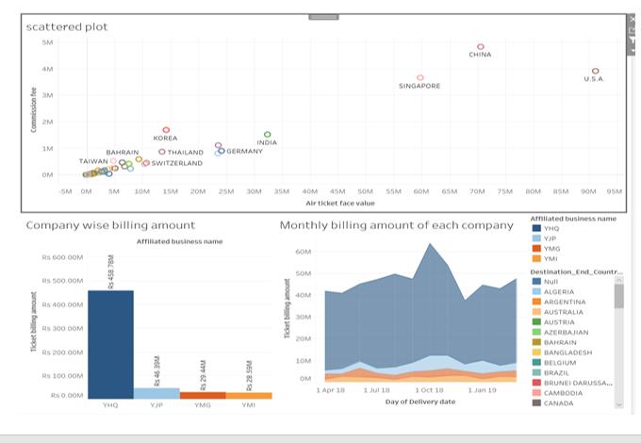Image resolution: width=641 pixels, height=443 pixels.
Task: Click the YJP bar in billing chart
Action: pyautogui.click(x=156, y=394)
